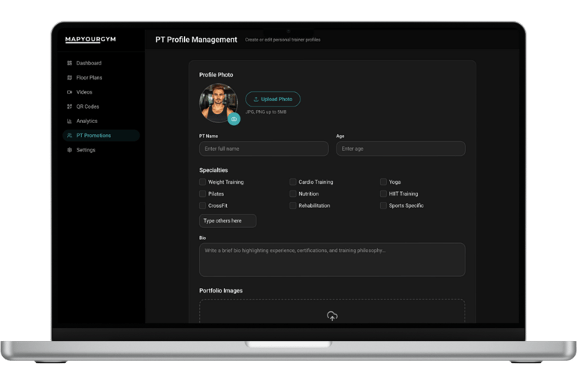This screenshot has width=577, height=384.
Task: Check the Cardio Training specialty
Action: 293,182
